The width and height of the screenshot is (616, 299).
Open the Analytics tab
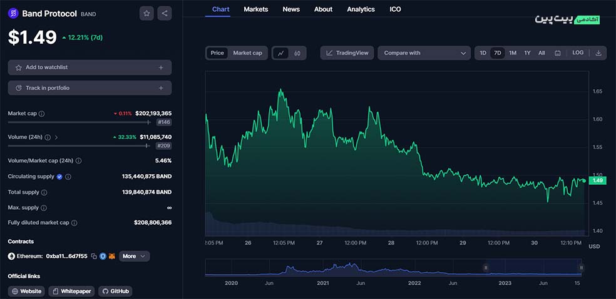[x=361, y=9]
